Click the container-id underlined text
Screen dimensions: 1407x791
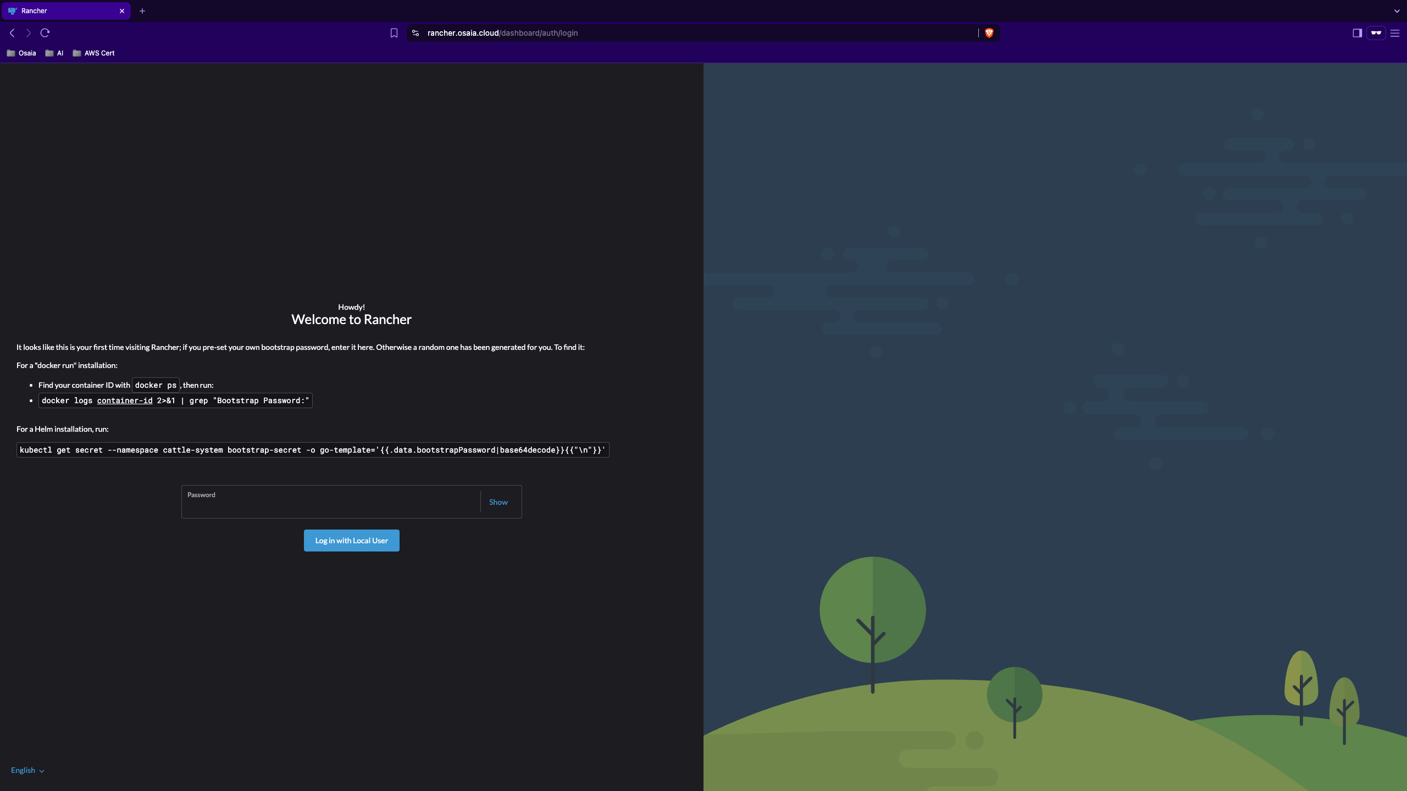125,400
